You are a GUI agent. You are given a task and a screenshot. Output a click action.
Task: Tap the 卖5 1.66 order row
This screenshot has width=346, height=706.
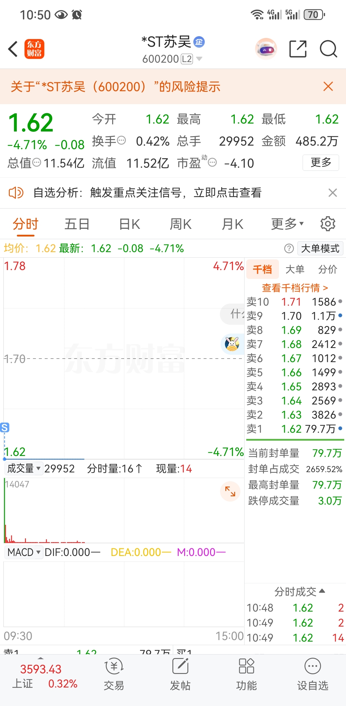tap(295, 372)
